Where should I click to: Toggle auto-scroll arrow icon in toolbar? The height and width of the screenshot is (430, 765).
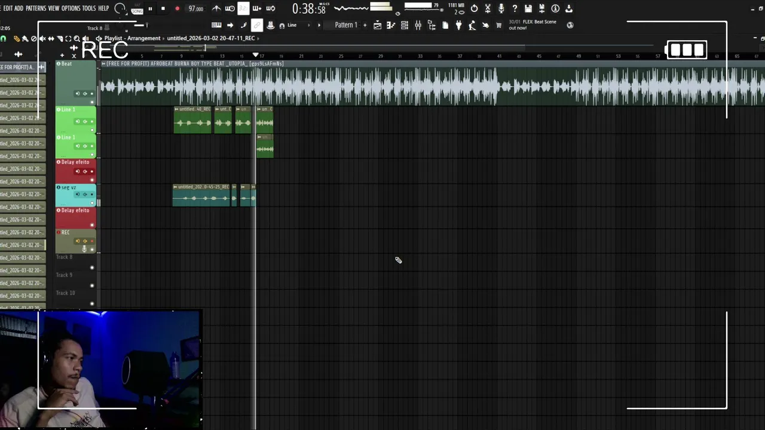pos(230,25)
